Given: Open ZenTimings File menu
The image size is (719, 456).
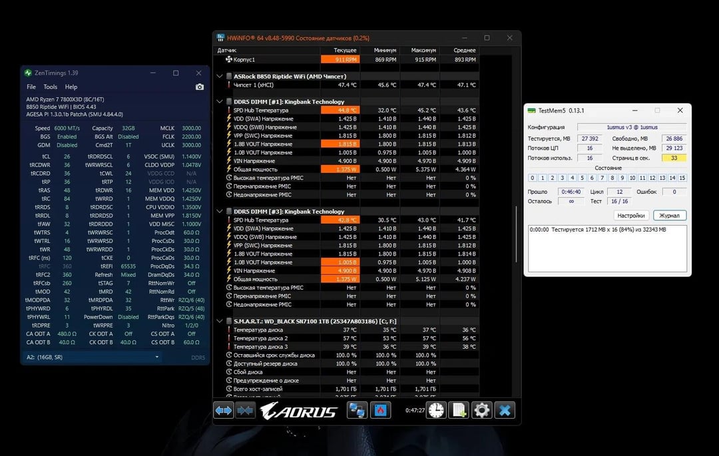Looking at the screenshot, I should (x=31, y=87).
